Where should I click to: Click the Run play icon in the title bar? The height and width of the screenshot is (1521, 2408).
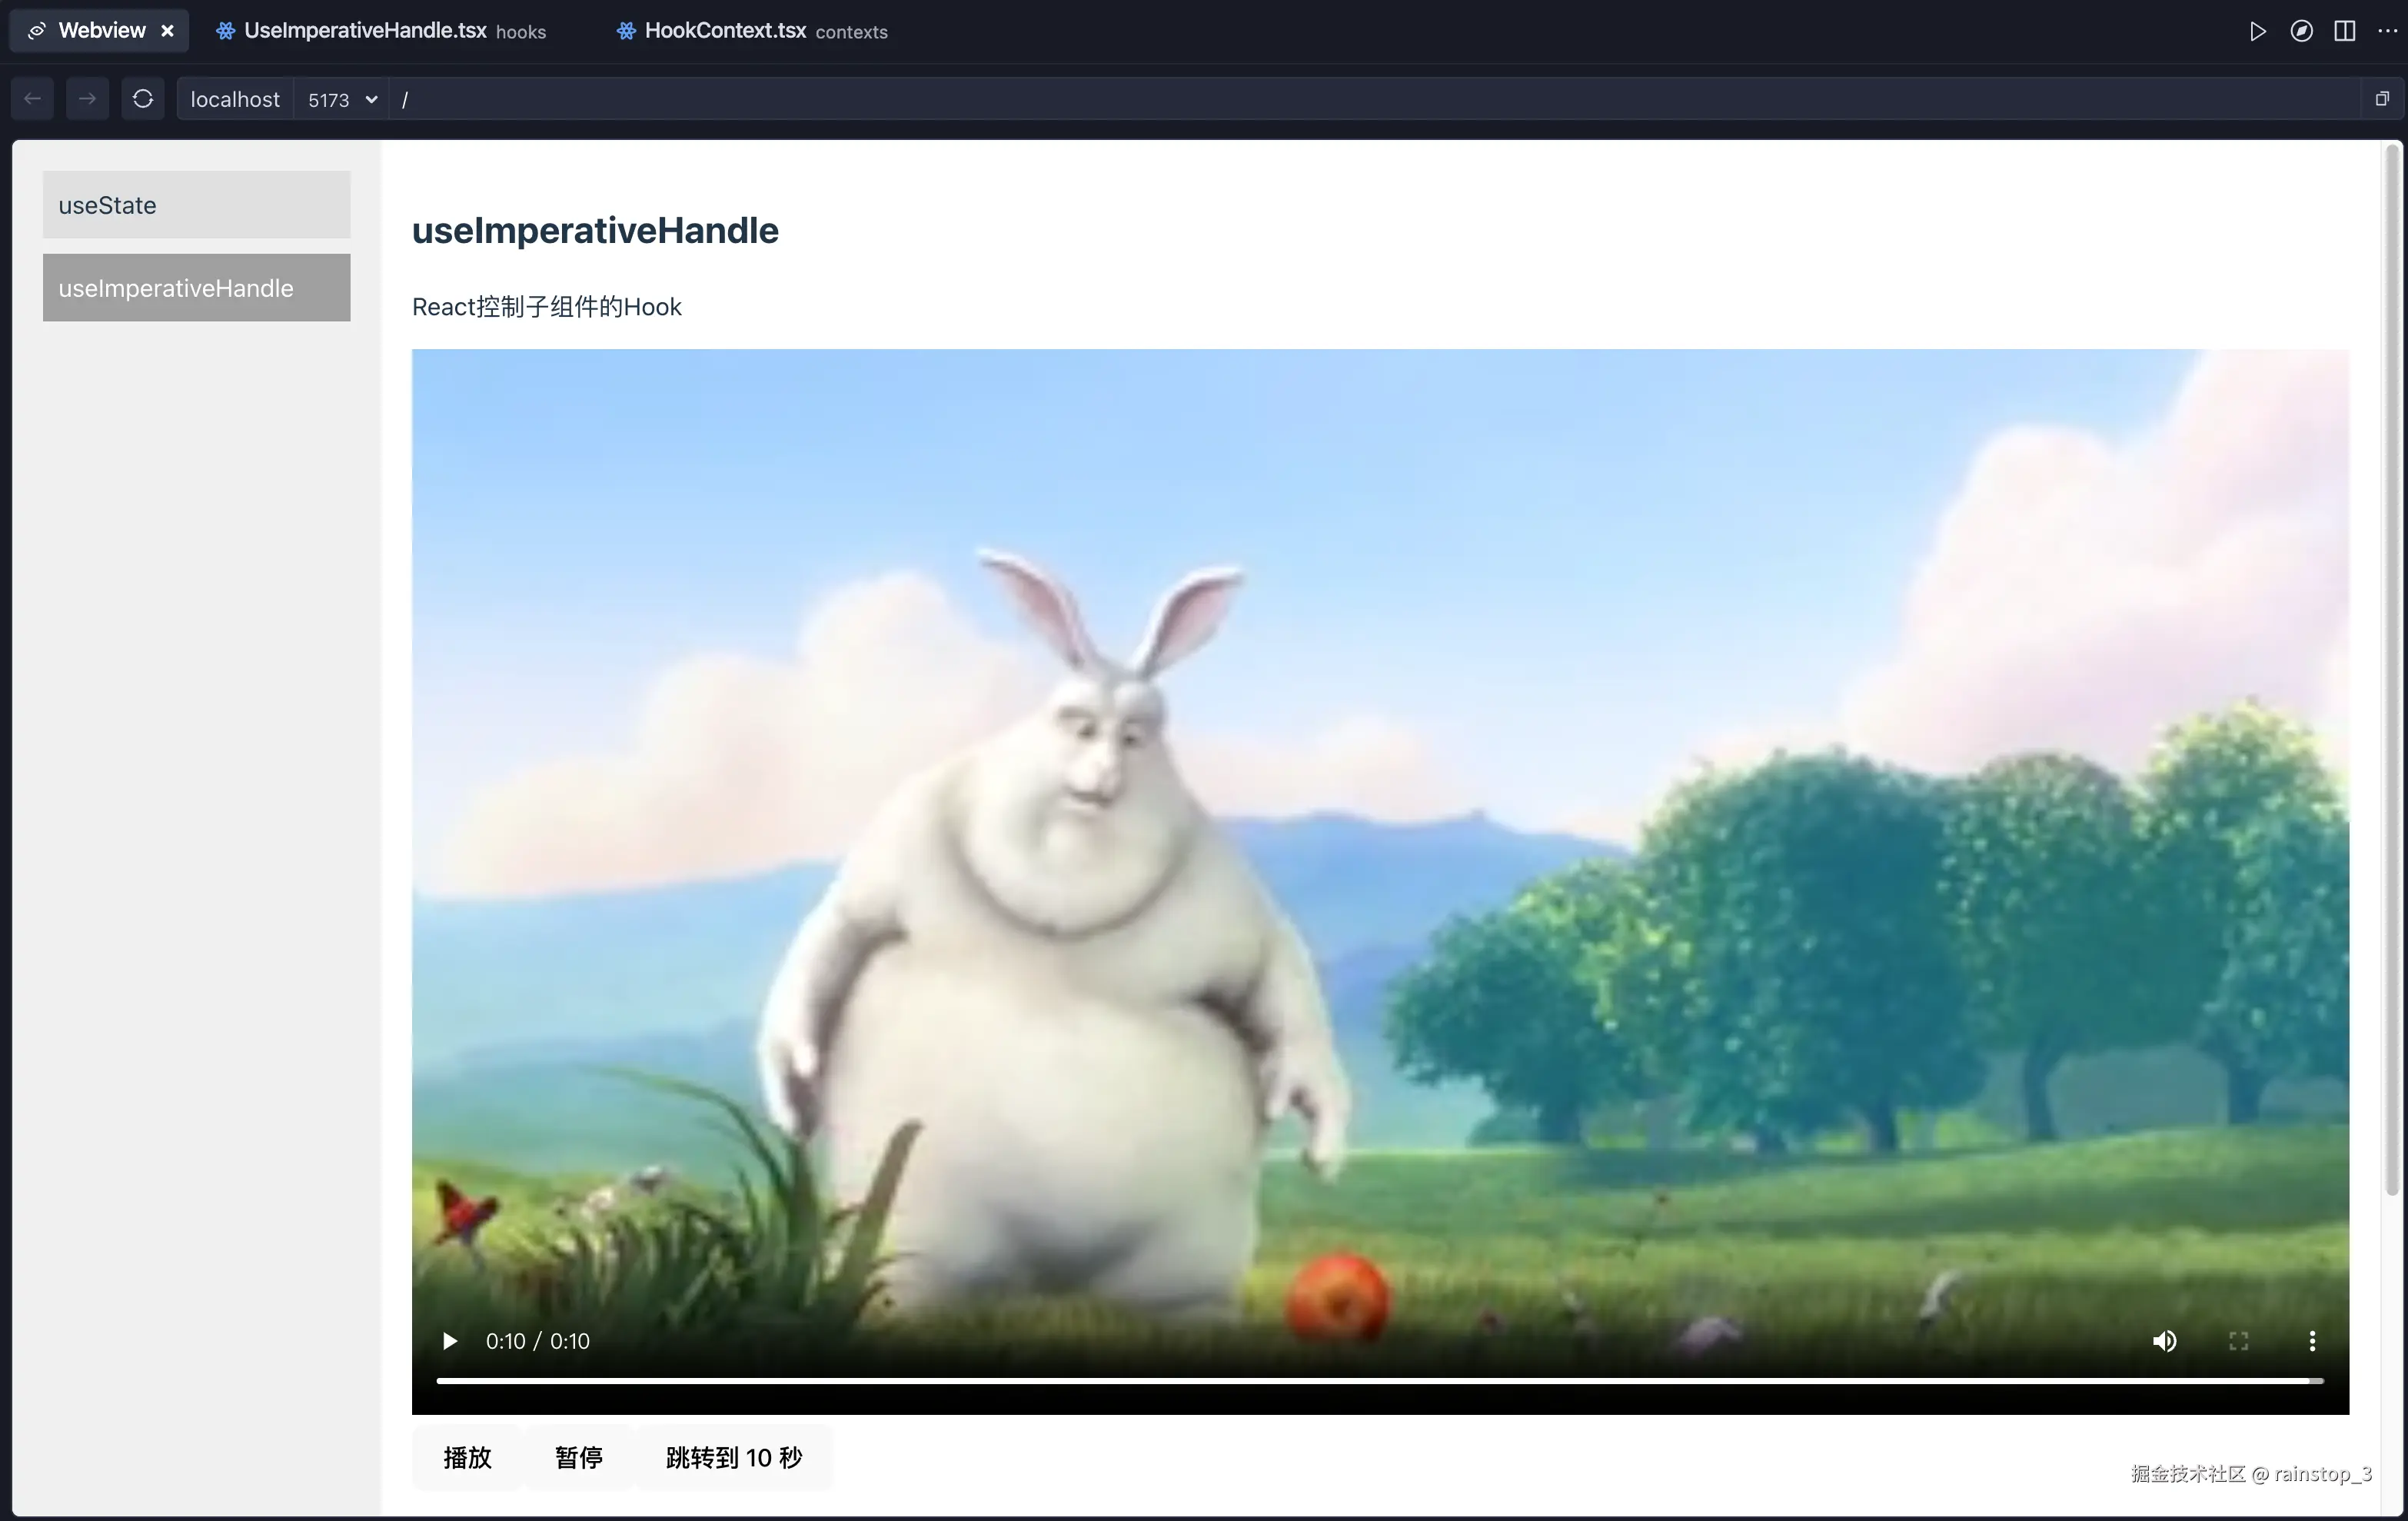pos(2257,30)
